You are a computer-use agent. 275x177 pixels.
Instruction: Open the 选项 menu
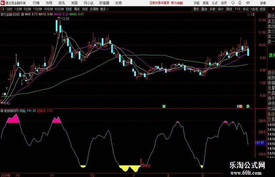tap(223, 3)
